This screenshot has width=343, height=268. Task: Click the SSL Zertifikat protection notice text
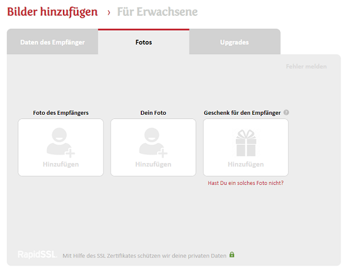coord(144,256)
